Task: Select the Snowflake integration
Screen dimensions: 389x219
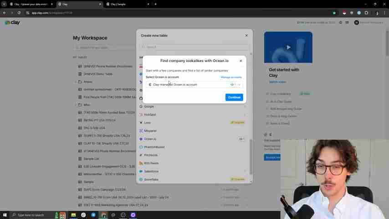Action: click(x=151, y=179)
